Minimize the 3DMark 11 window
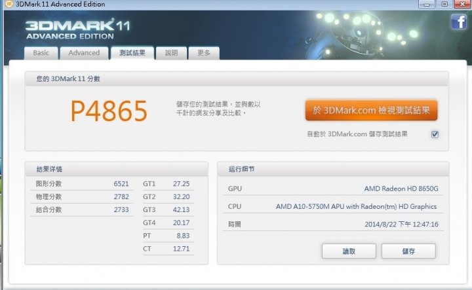Viewport: 472px width, 290px height. click(x=426, y=4)
